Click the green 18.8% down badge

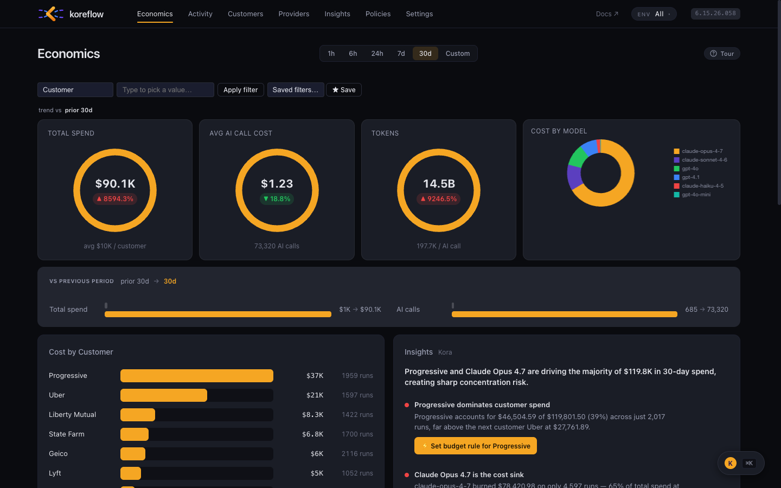tap(277, 199)
